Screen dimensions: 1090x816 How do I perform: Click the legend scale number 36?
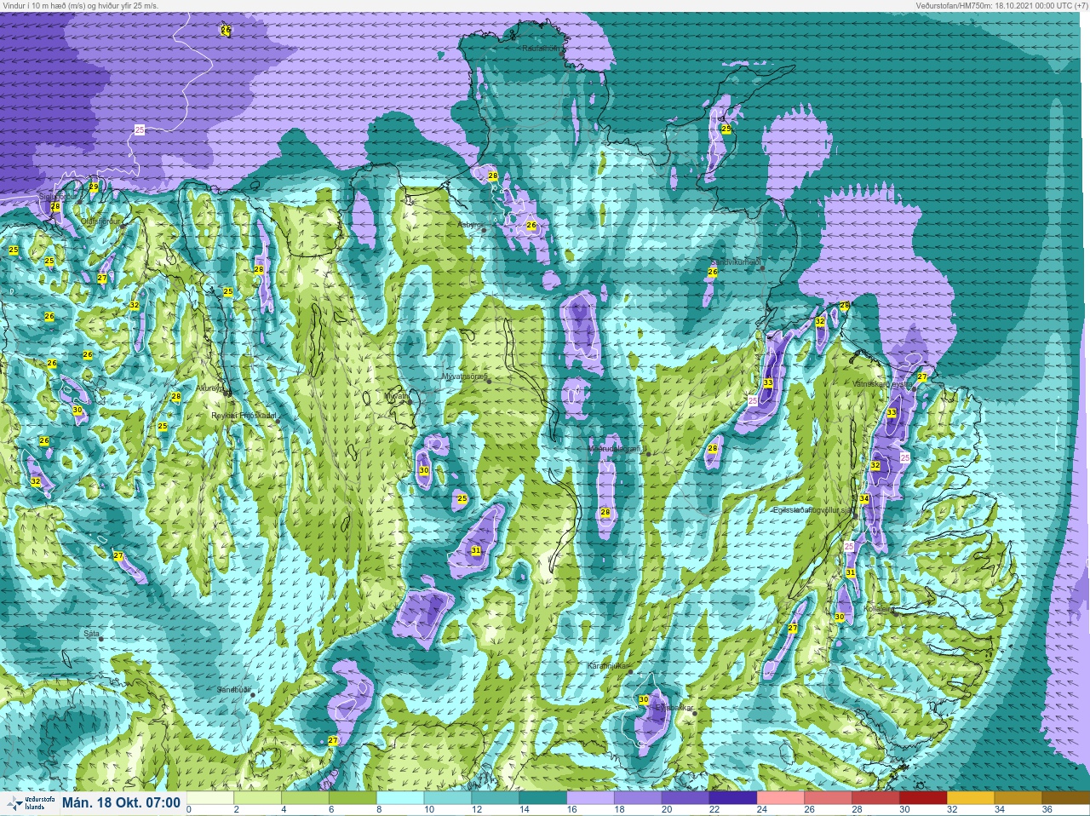click(x=1047, y=809)
